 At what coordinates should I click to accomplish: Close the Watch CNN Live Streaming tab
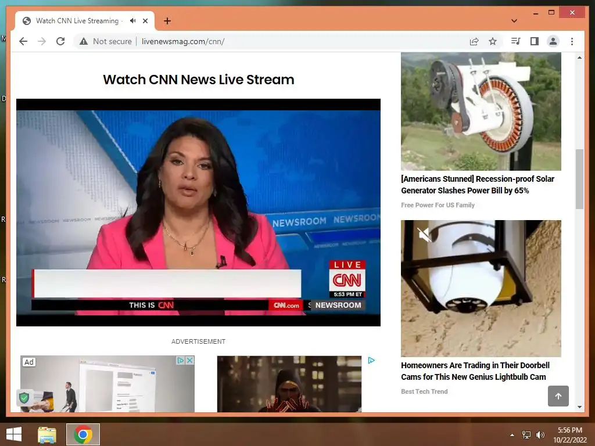tap(145, 21)
